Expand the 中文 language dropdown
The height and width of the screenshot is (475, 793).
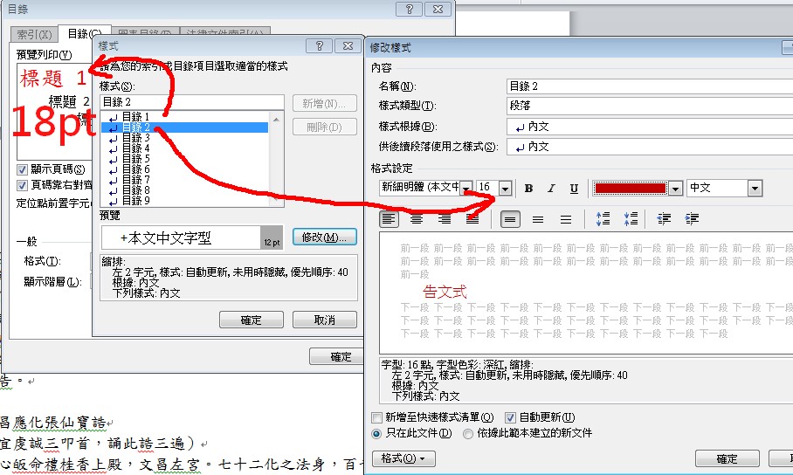(x=754, y=189)
